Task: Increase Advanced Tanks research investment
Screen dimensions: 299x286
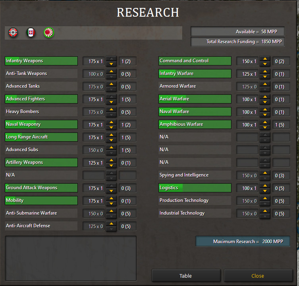Action: pyautogui.click(x=111, y=84)
